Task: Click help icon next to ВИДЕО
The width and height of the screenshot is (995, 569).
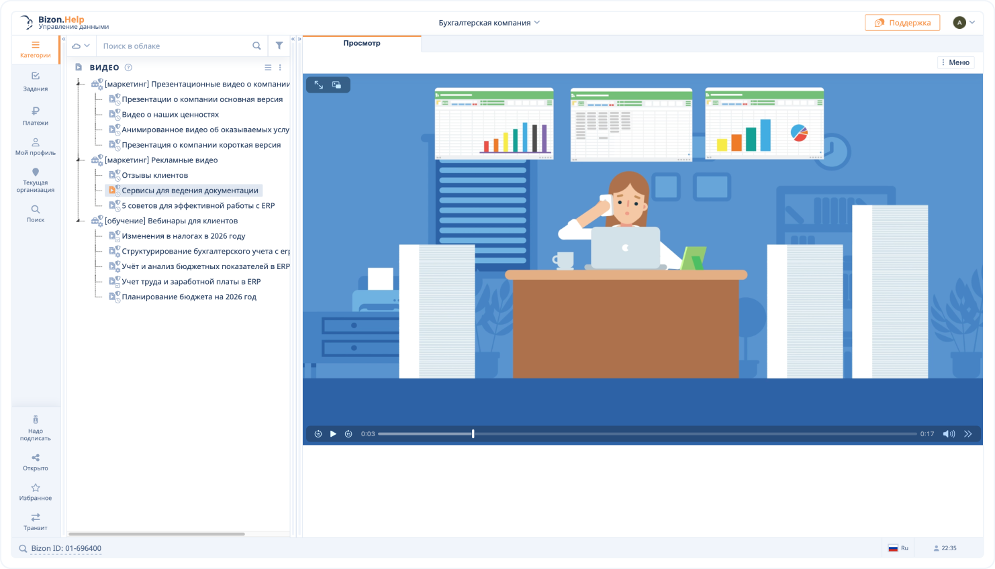Action: click(128, 67)
